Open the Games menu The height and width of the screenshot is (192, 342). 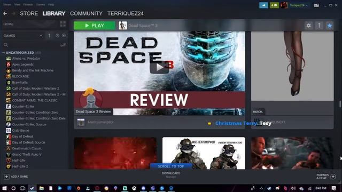coord(41,4)
